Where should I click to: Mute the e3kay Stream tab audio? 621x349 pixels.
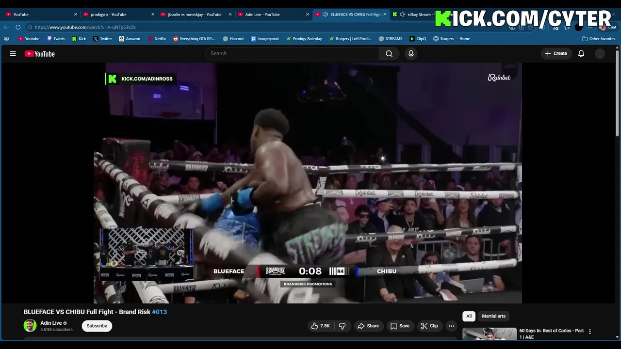402,15
